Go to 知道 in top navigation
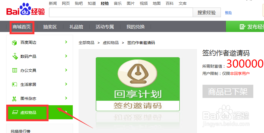The height and width of the screenshot is (133, 264). (x=92, y=3)
